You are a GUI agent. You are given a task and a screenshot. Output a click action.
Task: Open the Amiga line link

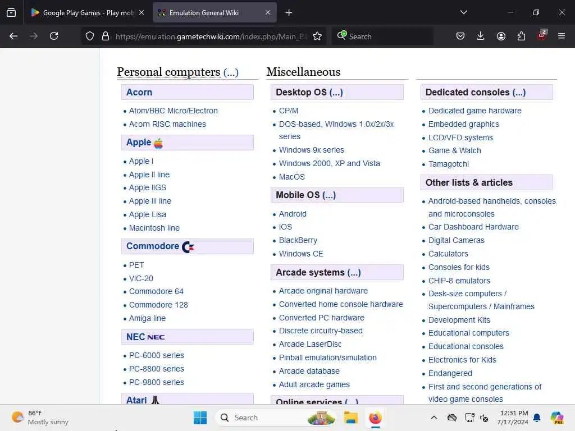148,319
